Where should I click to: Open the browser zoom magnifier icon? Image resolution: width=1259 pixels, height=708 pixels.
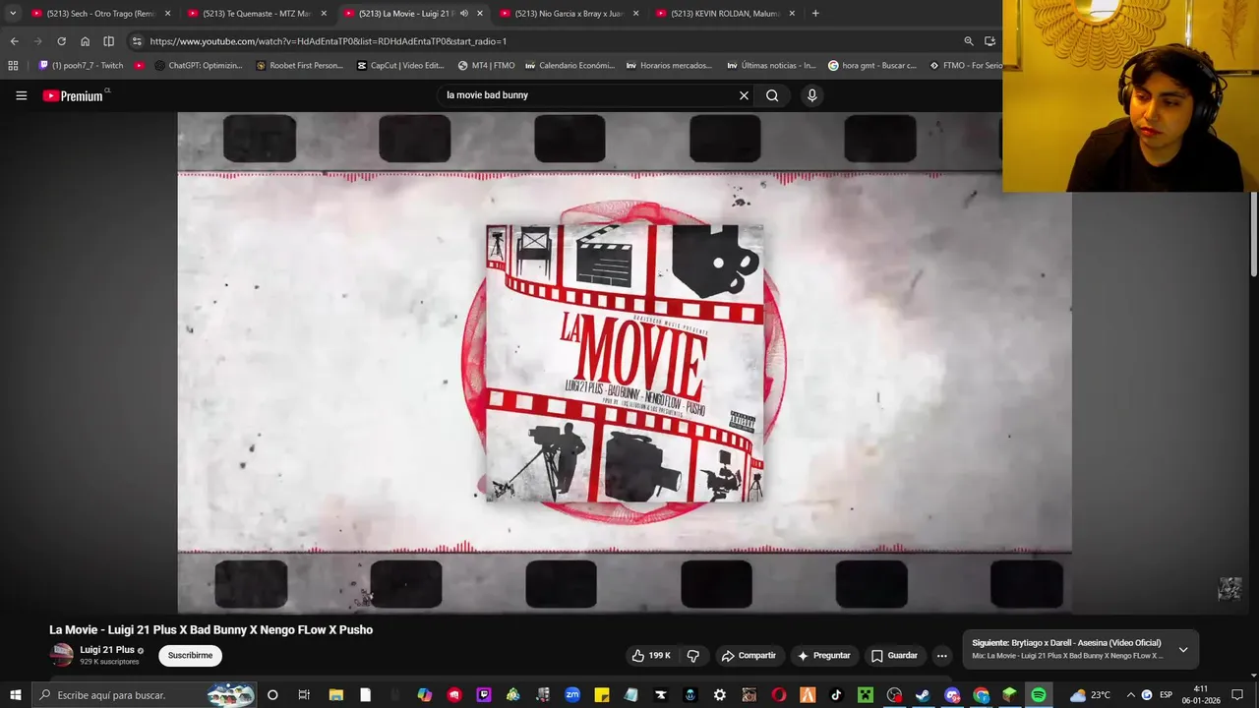(968, 41)
